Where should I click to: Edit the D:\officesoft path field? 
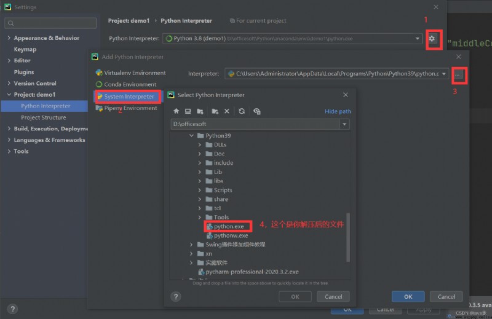(255, 124)
